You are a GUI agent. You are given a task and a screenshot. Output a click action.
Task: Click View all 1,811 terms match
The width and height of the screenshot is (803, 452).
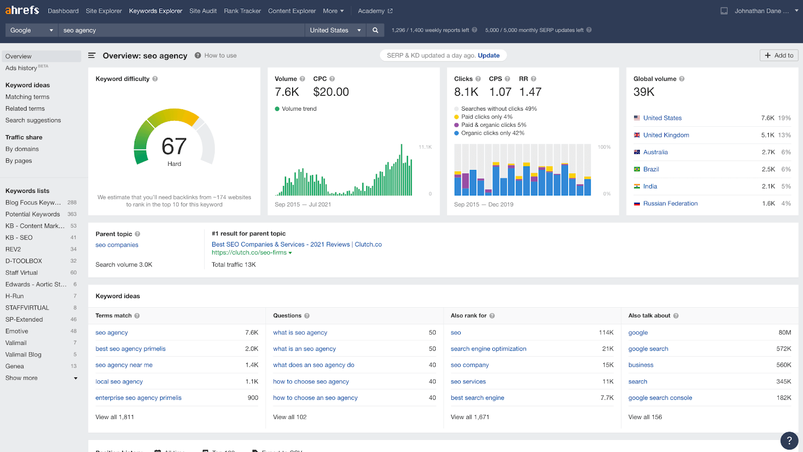tap(115, 417)
